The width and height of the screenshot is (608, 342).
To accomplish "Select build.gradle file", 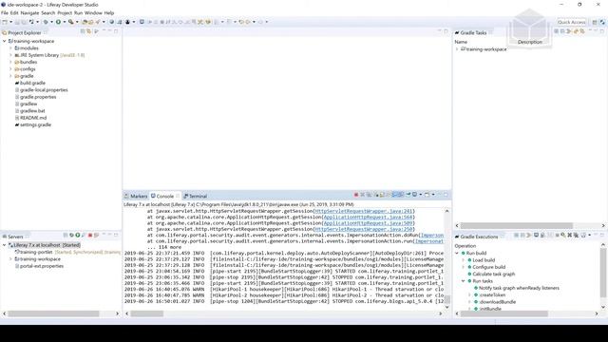I will click(29, 83).
